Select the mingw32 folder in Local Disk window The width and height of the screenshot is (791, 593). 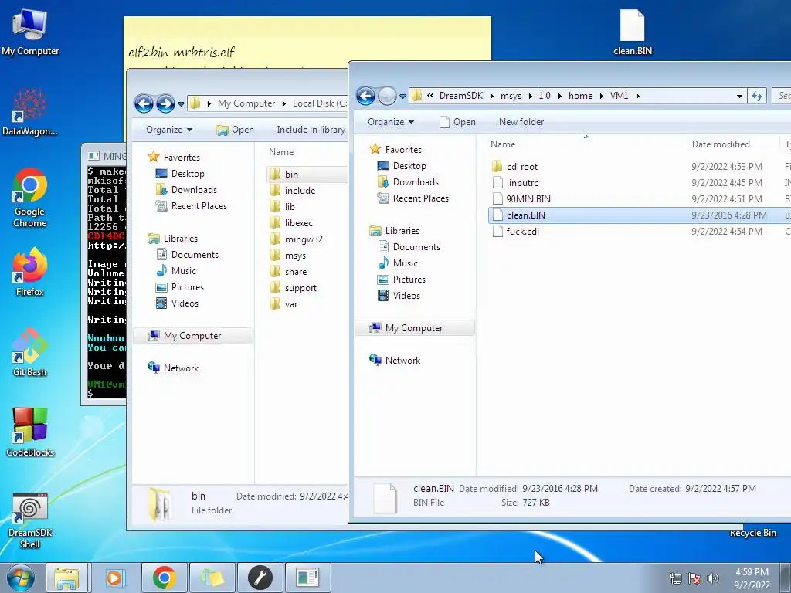pos(303,239)
